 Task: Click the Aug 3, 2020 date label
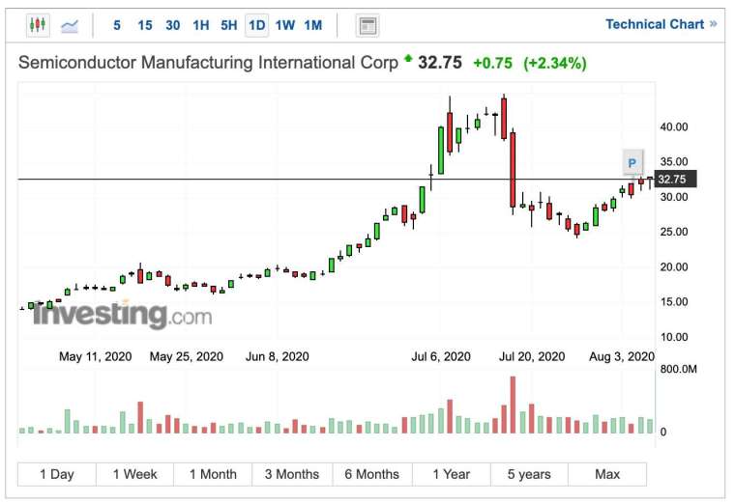coord(622,356)
